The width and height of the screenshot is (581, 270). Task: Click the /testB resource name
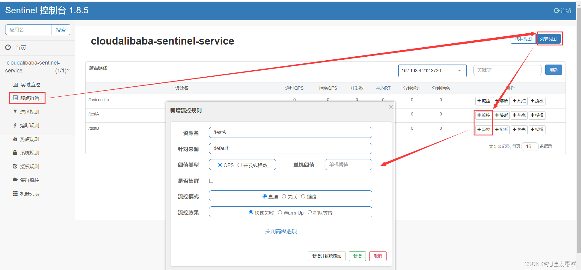coord(94,128)
